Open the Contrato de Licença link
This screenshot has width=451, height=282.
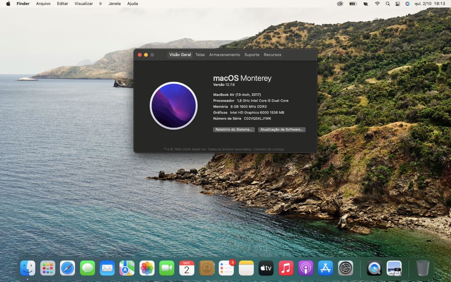[268, 149]
